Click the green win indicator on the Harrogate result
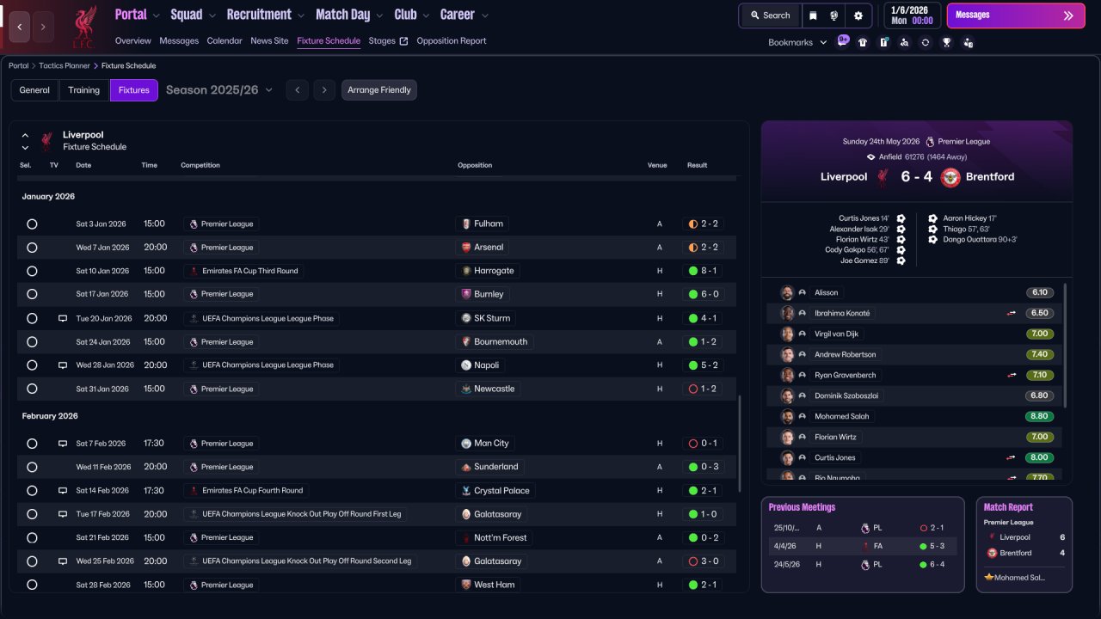This screenshot has width=1101, height=619. (x=692, y=271)
